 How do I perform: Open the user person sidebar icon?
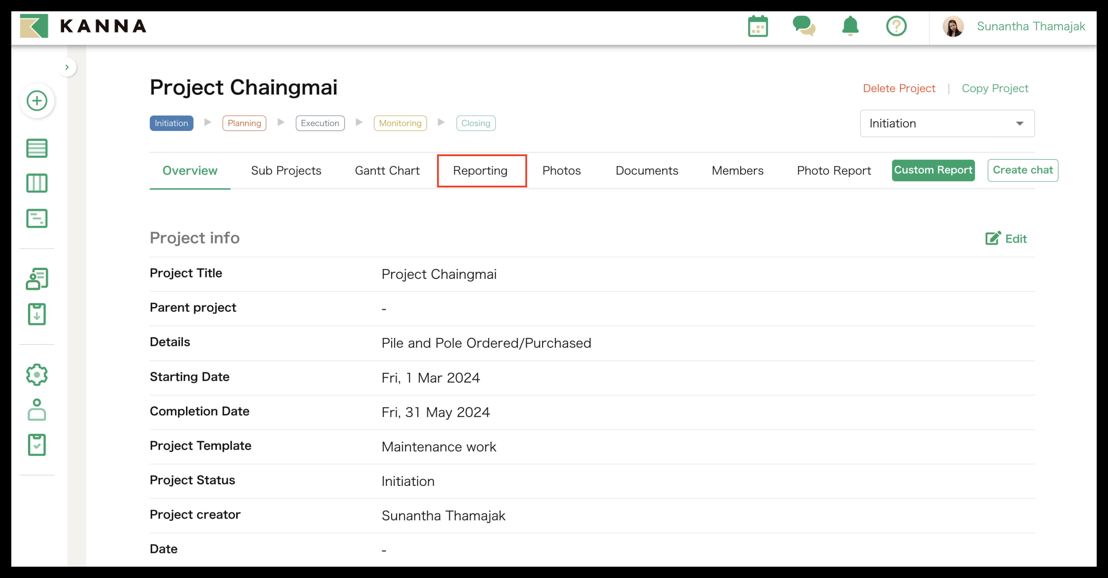click(37, 410)
